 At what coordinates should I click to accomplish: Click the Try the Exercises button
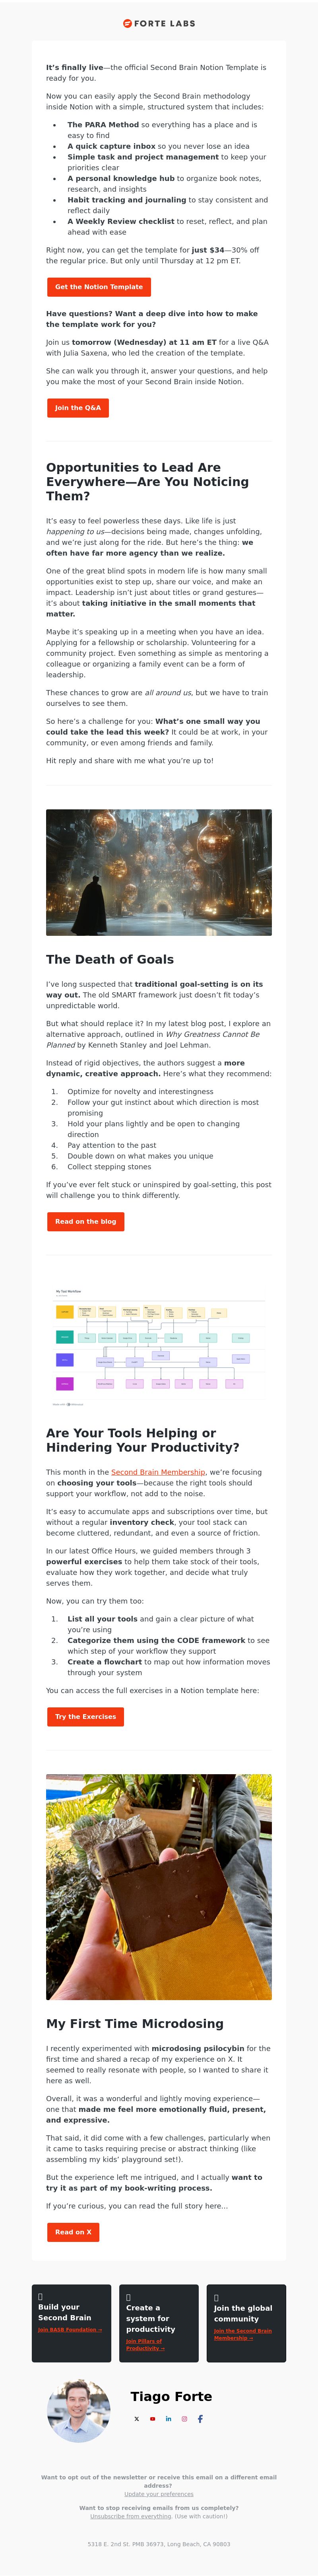point(86,1716)
